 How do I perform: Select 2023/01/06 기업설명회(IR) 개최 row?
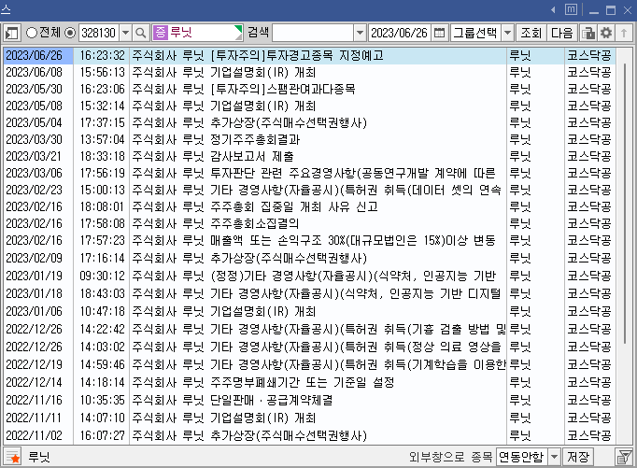click(309, 311)
